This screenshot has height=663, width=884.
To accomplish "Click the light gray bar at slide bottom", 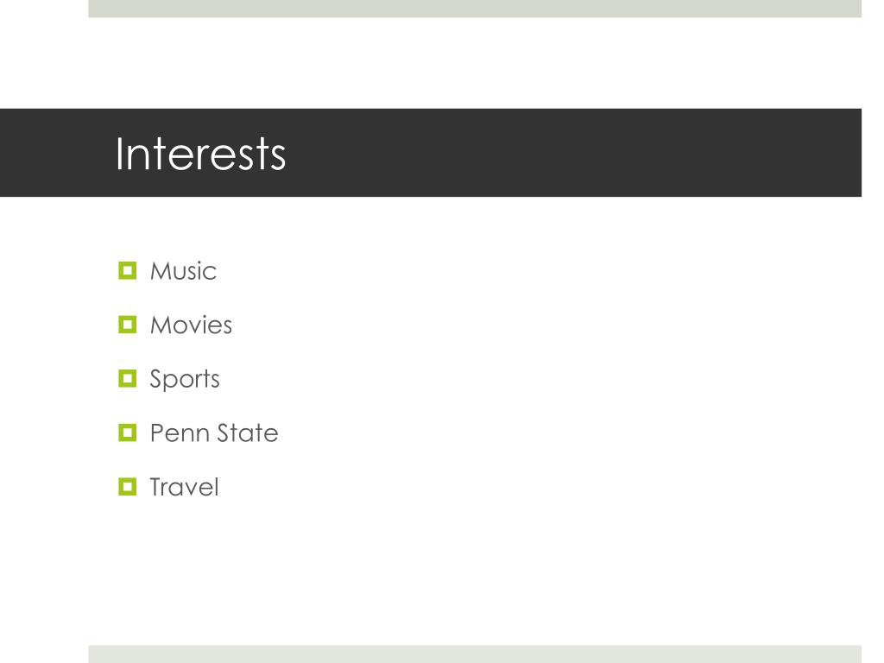I will click(x=475, y=654).
